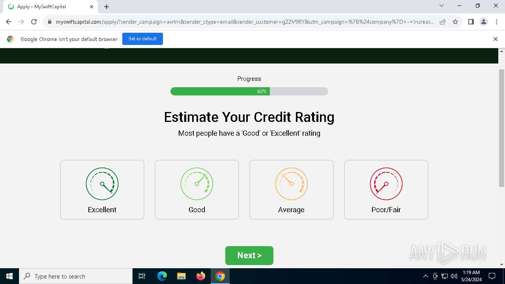This screenshot has width=505, height=284.
Task: Click the page vertical scrollbar
Action: pyautogui.click(x=501, y=128)
